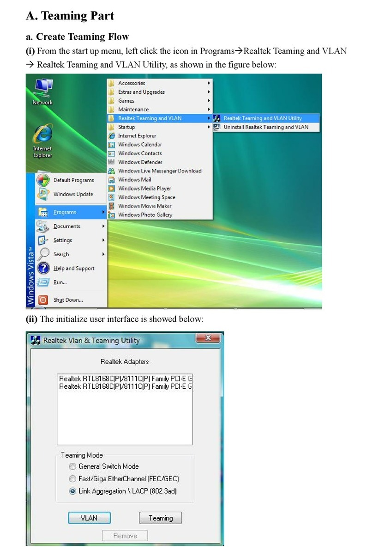Open the Internet Explorer desktop shortcut
Viewport: 373px width, 557px height.
[x=42, y=142]
